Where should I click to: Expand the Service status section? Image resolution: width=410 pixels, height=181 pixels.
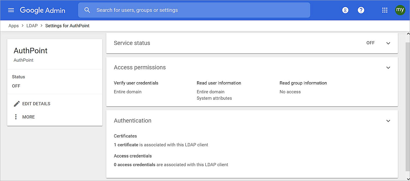tap(388, 43)
